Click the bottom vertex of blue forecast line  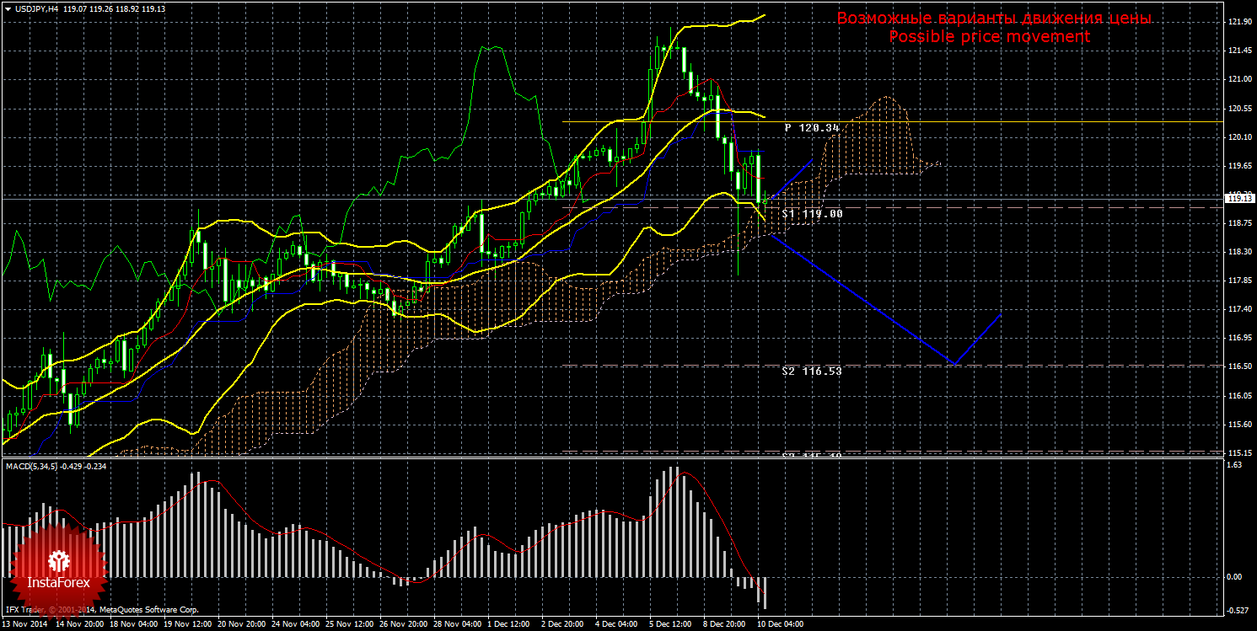coord(953,364)
